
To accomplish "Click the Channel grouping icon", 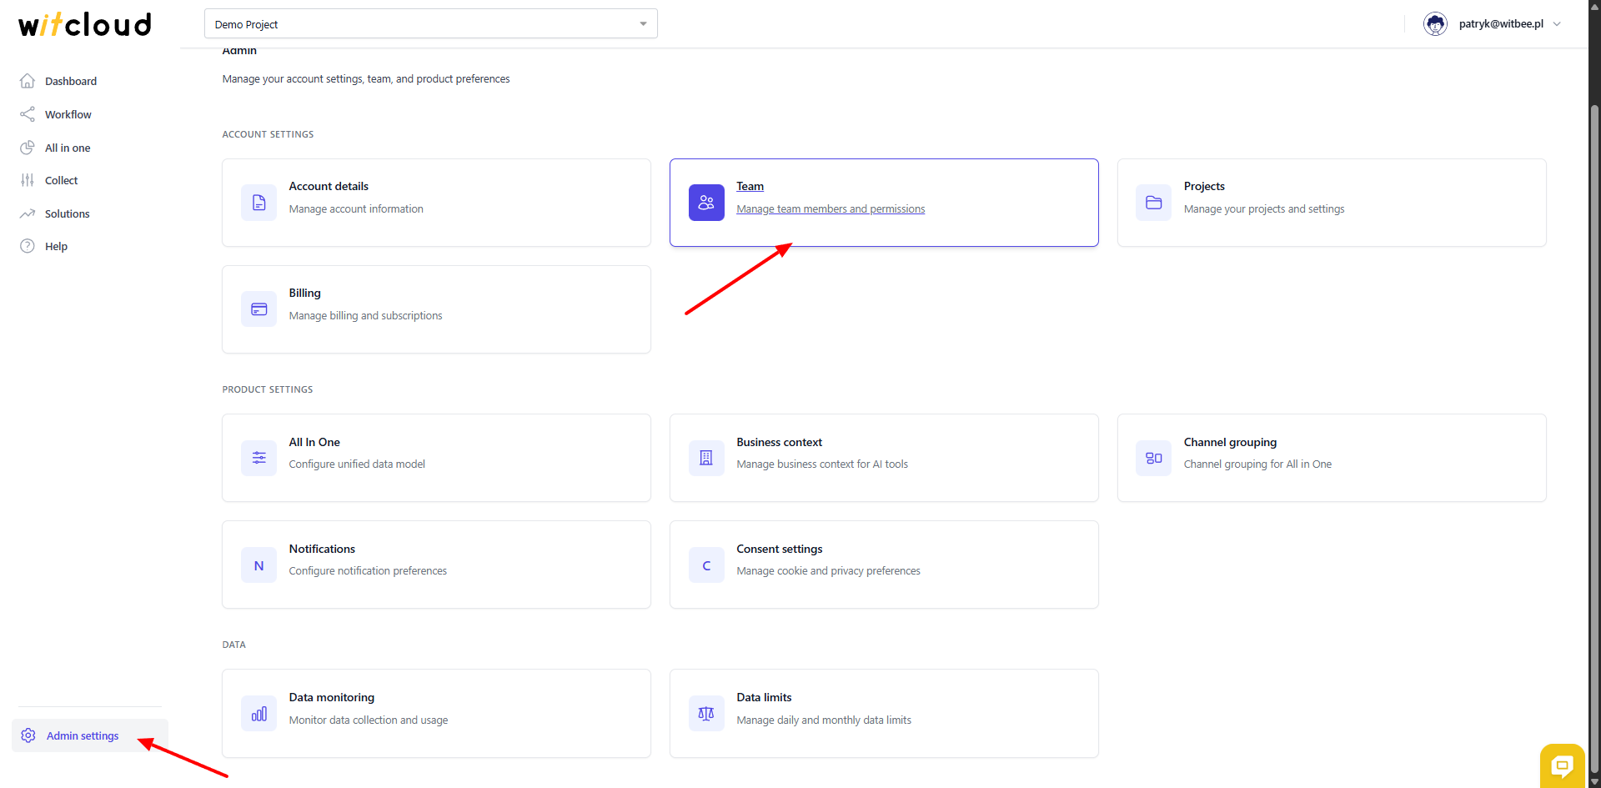I will tap(1153, 458).
